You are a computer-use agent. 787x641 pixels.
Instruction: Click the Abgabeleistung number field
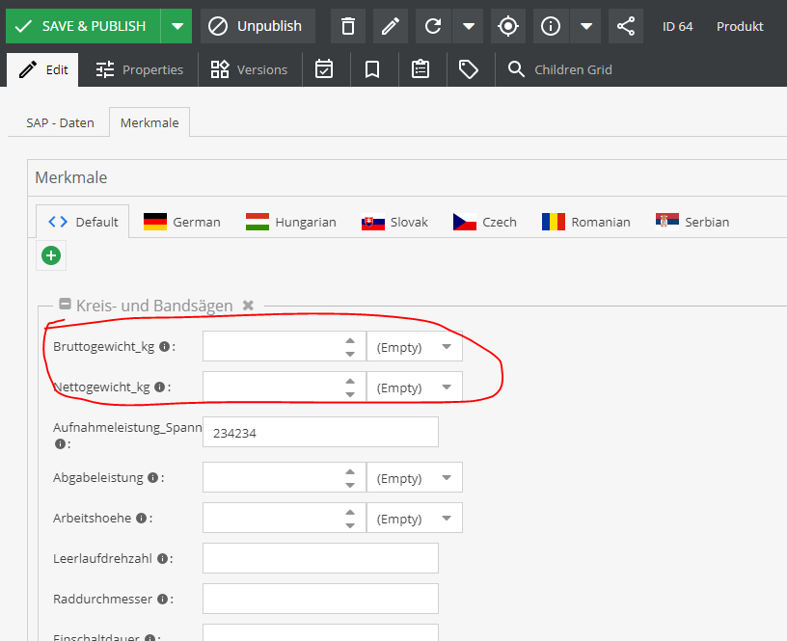[x=274, y=477]
